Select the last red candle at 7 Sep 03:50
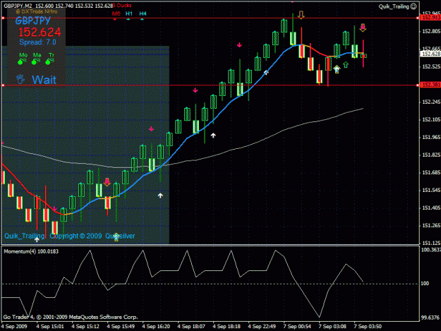The width and height of the screenshot is (441, 331). pyautogui.click(x=363, y=54)
